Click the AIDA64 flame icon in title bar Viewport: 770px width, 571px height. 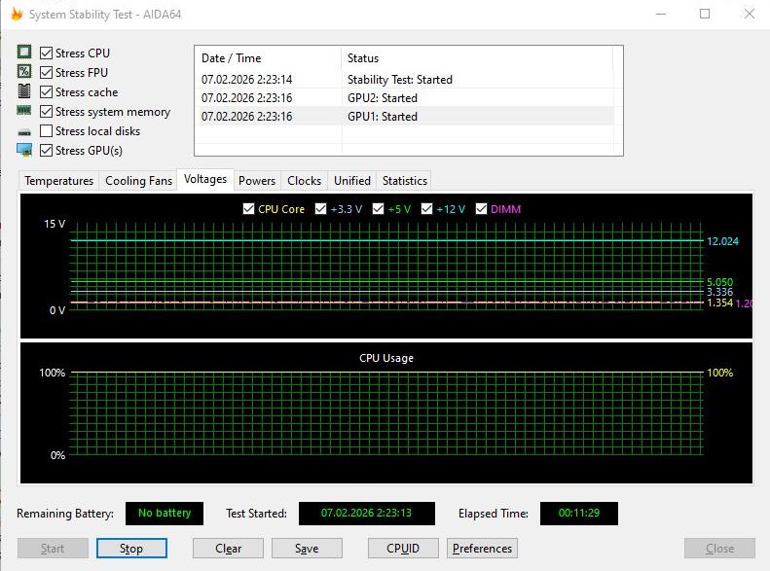click(x=17, y=15)
